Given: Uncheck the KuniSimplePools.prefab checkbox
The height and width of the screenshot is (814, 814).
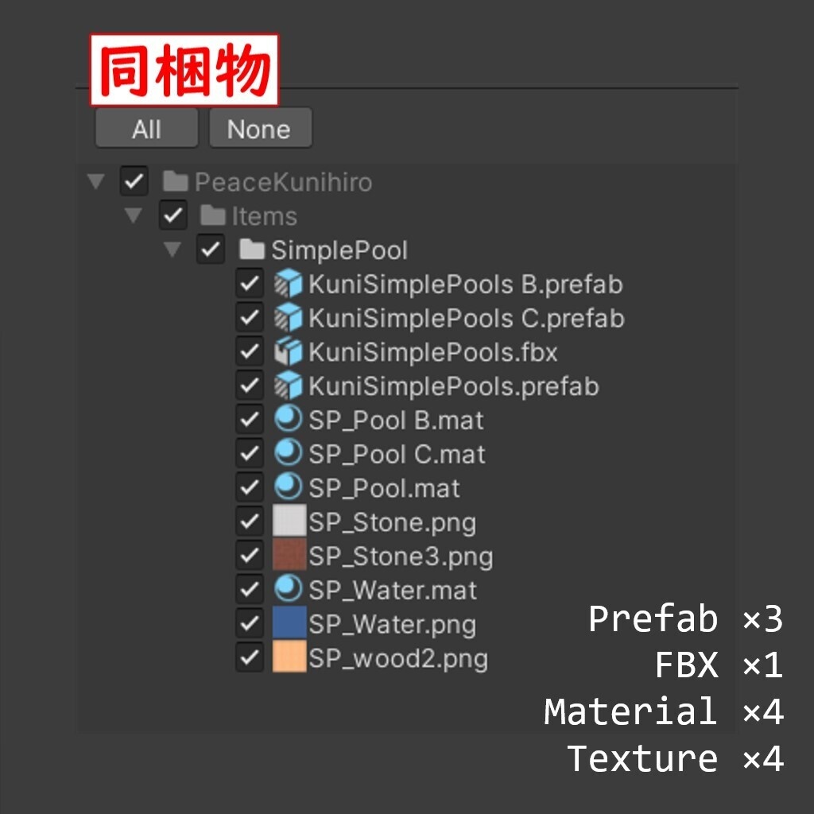Looking at the screenshot, I should [x=249, y=386].
